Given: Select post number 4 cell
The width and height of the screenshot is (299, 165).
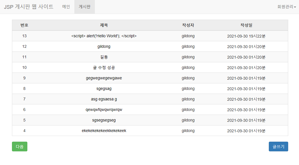Looking at the screenshot, I should pyautogui.click(x=24, y=131).
